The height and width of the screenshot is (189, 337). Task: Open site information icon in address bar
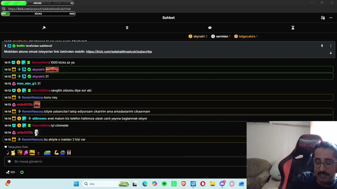point(4,9)
